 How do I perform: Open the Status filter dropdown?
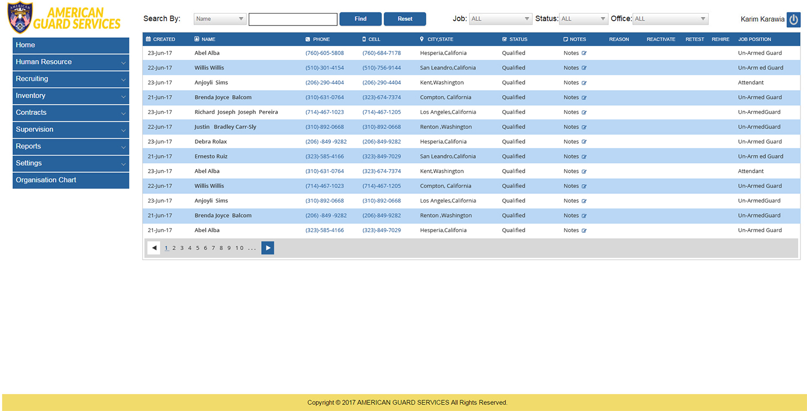583,19
